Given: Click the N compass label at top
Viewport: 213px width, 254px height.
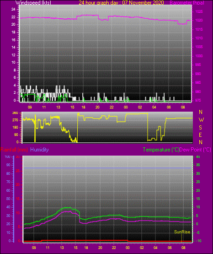Looking at the screenshot, I should click(x=201, y=112).
